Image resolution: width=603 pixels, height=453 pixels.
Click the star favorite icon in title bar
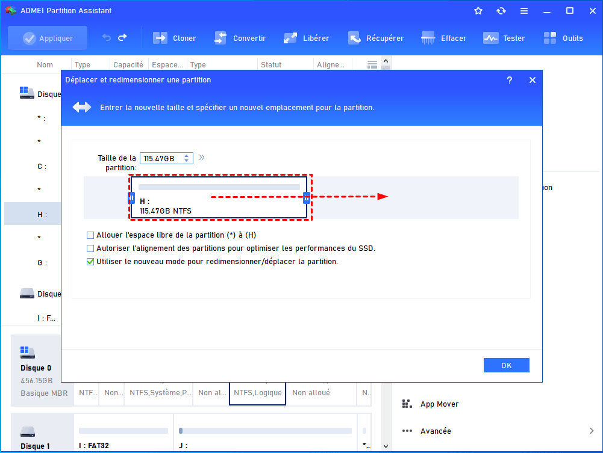click(478, 11)
